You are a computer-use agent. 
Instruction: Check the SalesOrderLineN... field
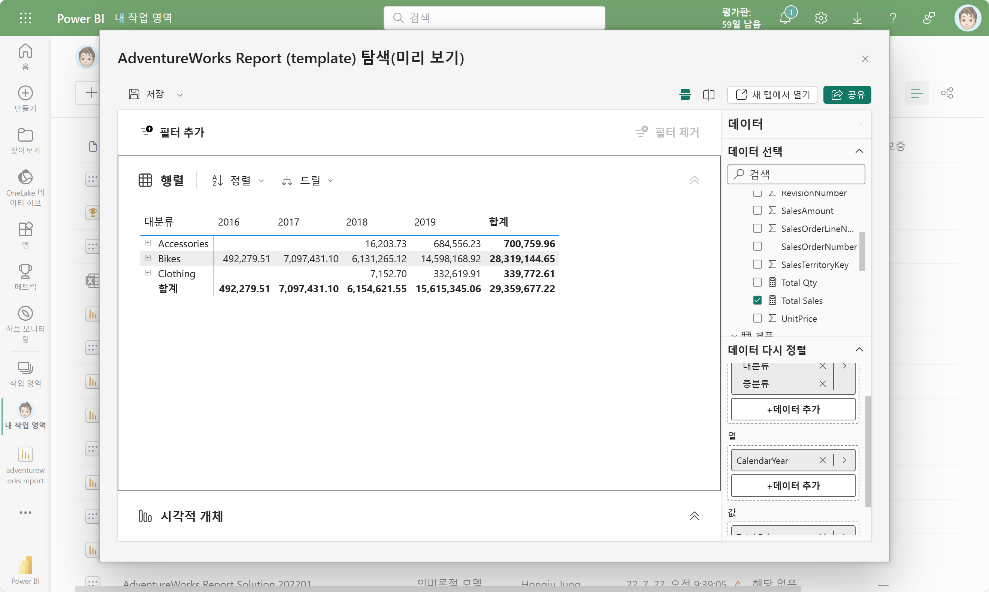coord(757,228)
